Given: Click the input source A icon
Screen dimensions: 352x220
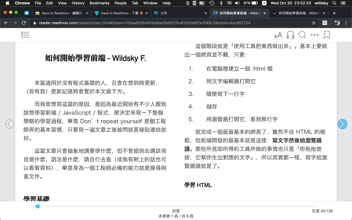Looking at the screenshot, I should (x=264, y=3).
